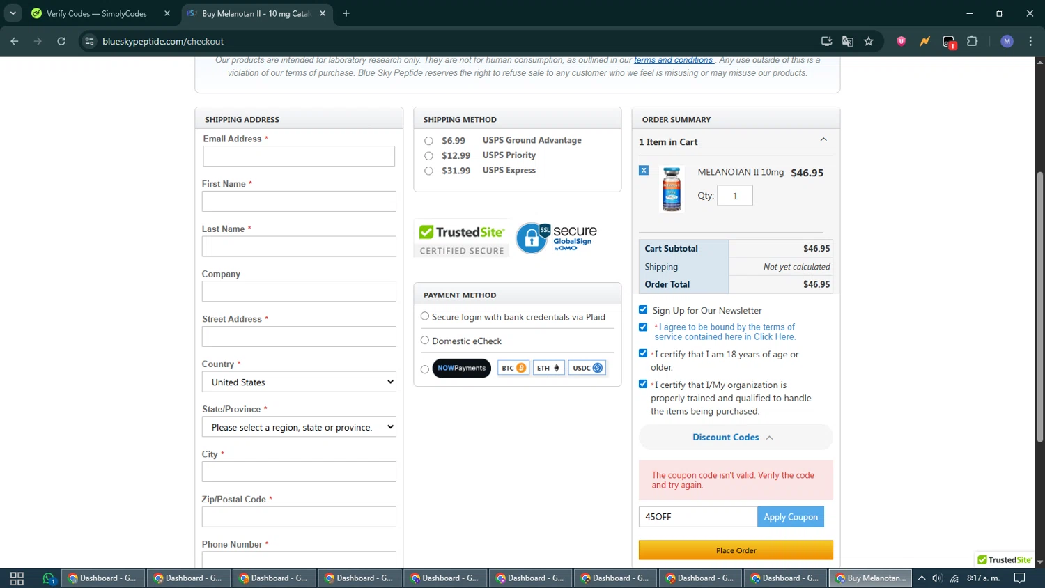The height and width of the screenshot is (588, 1045).
Task: Open Windows notification center icon
Action: click(x=1019, y=578)
